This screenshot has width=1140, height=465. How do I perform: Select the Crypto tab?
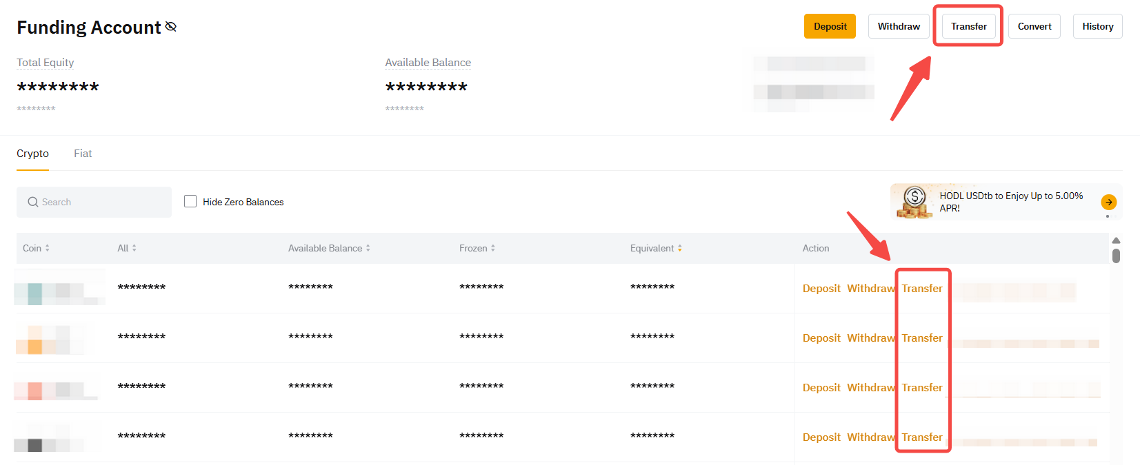point(32,154)
